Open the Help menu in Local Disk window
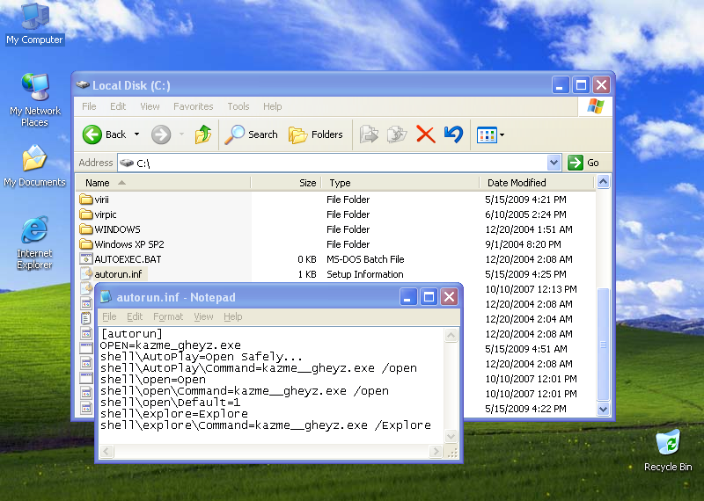This screenshot has width=704, height=501. pyautogui.click(x=273, y=106)
